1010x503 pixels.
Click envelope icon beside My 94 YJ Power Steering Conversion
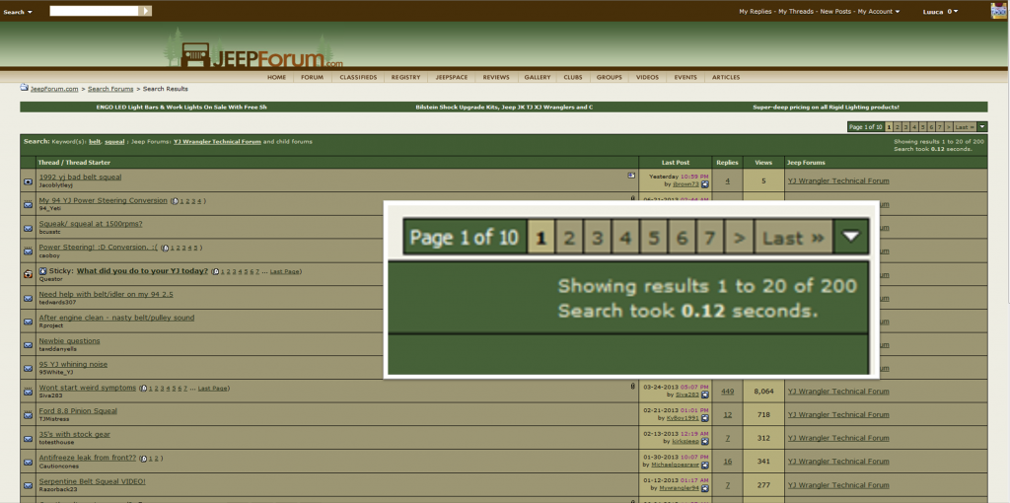pyautogui.click(x=29, y=204)
